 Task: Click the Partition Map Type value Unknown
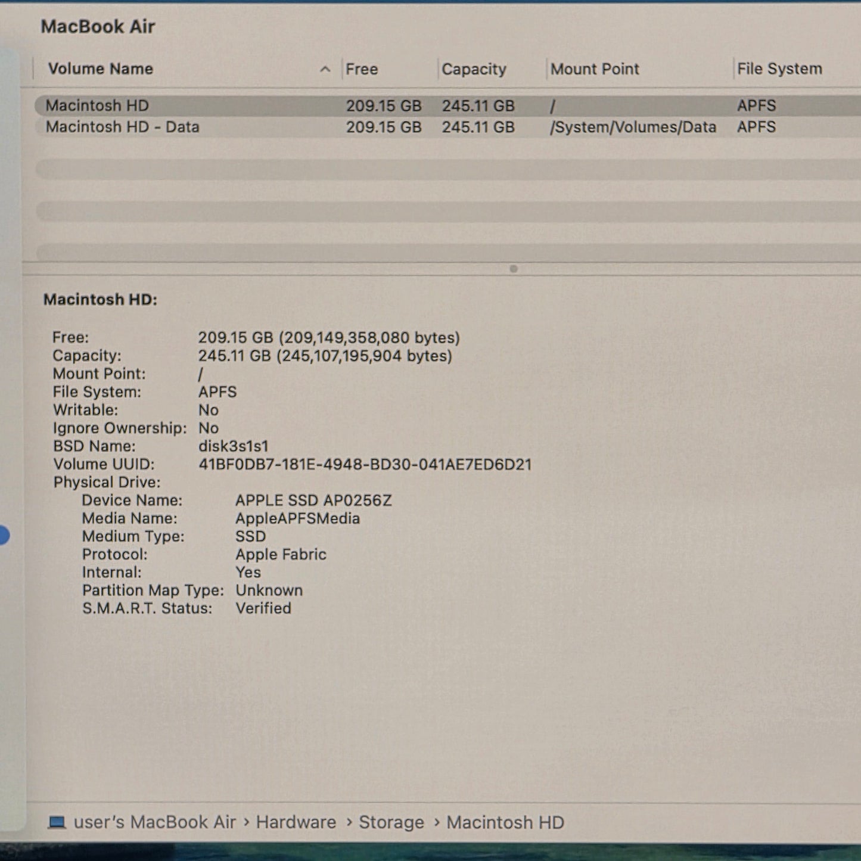269,590
